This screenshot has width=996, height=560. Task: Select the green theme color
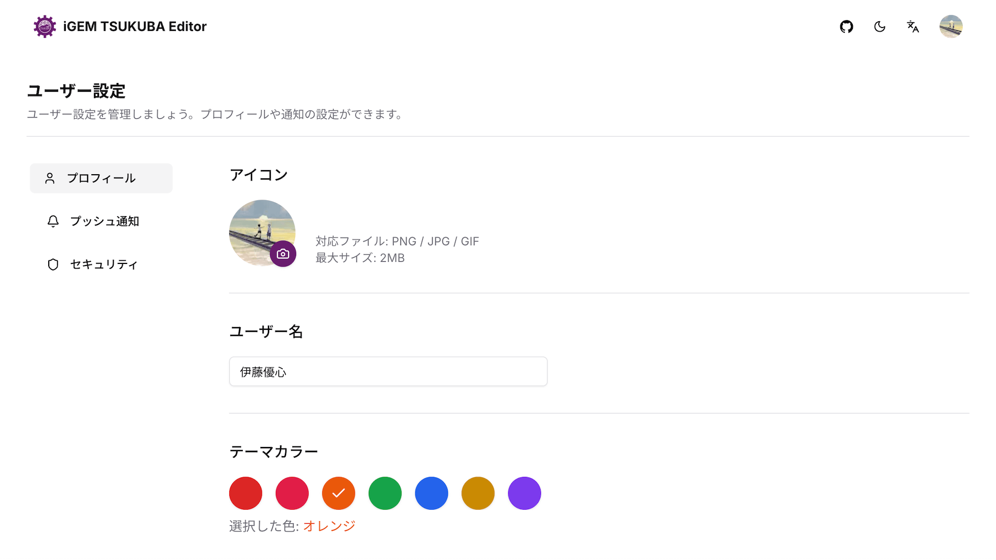(385, 493)
